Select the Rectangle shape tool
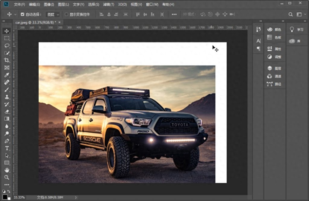The width and height of the screenshot is (309, 201). [7, 163]
